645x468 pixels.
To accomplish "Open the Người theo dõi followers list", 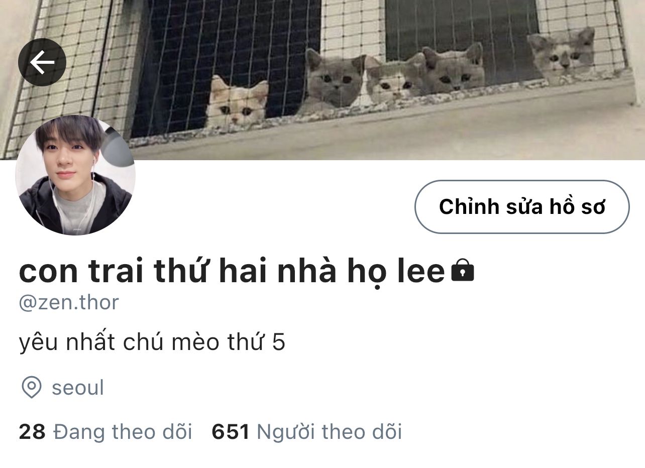I will tap(330, 431).
